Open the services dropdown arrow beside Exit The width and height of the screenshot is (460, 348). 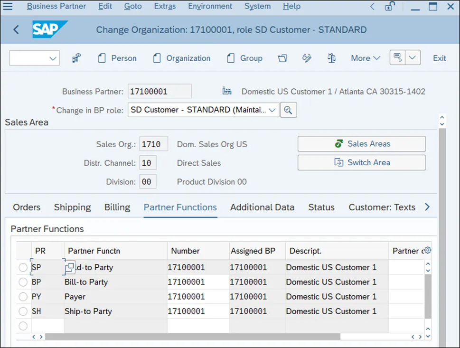[x=413, y=57]
